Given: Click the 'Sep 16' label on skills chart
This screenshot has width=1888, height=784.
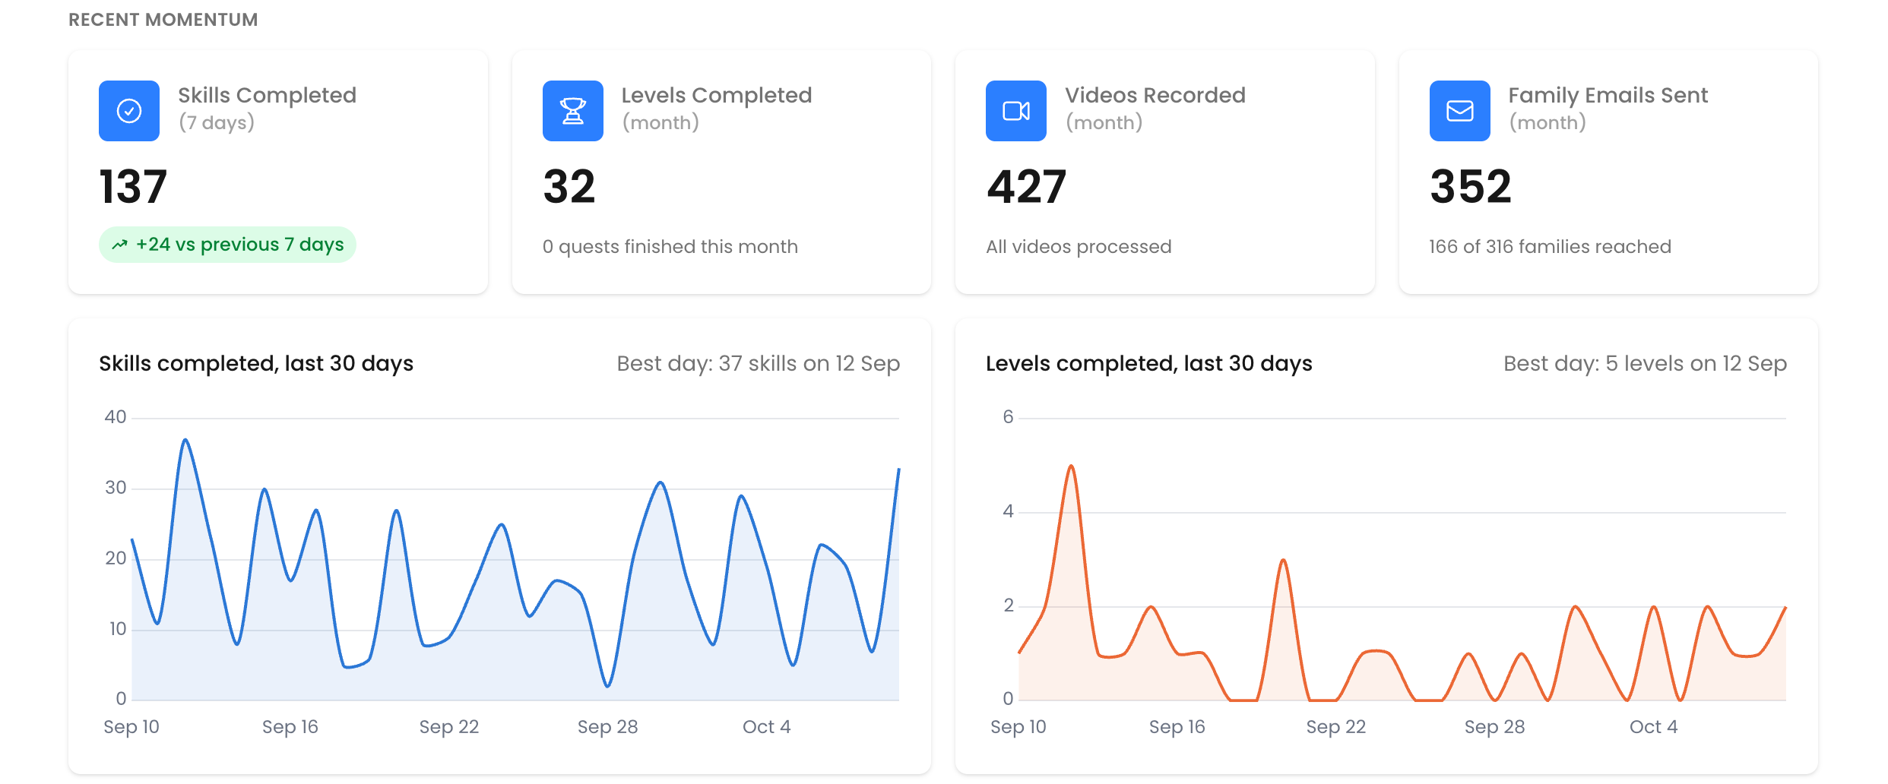Looking at the screenshot, I should click(290, 727).
